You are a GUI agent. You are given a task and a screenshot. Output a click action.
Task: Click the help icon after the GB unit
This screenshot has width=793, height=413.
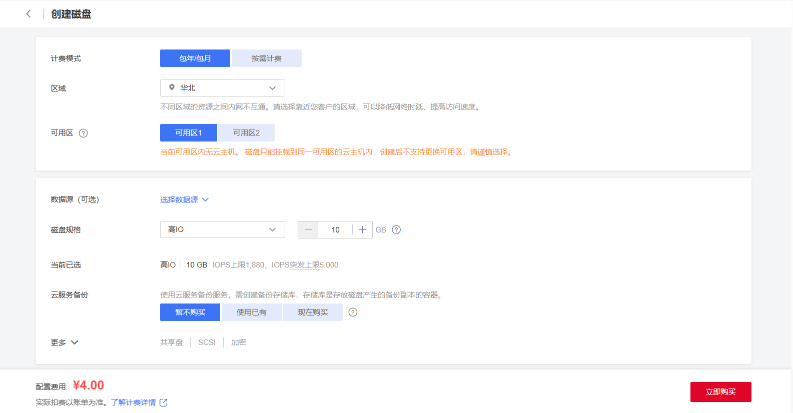click(x=396, y=230)
